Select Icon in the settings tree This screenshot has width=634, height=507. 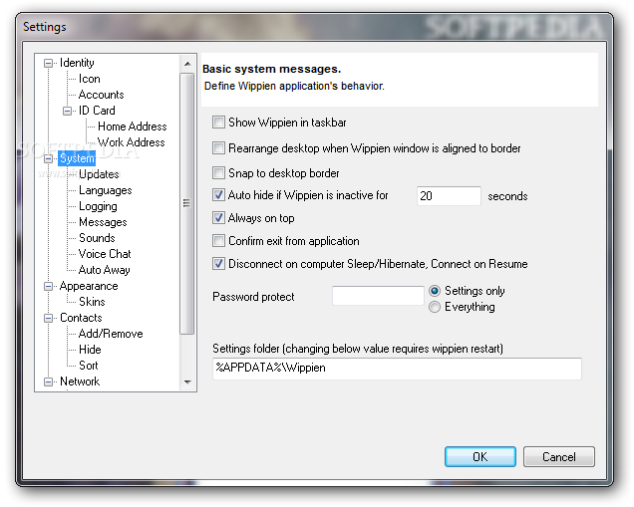click(90, 79)
